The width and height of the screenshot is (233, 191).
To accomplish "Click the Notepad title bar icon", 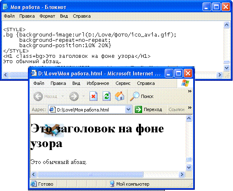I will 5,7.
